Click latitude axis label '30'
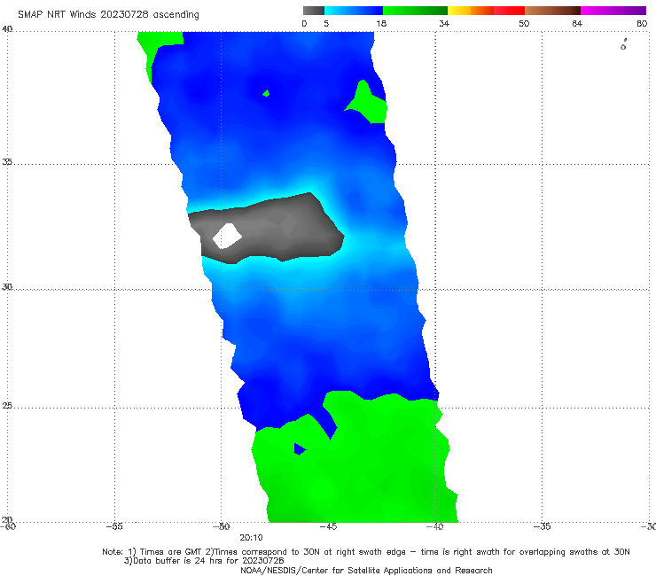Image resolution: width=656 pixels, height=576 pixels. pos(7,287)
